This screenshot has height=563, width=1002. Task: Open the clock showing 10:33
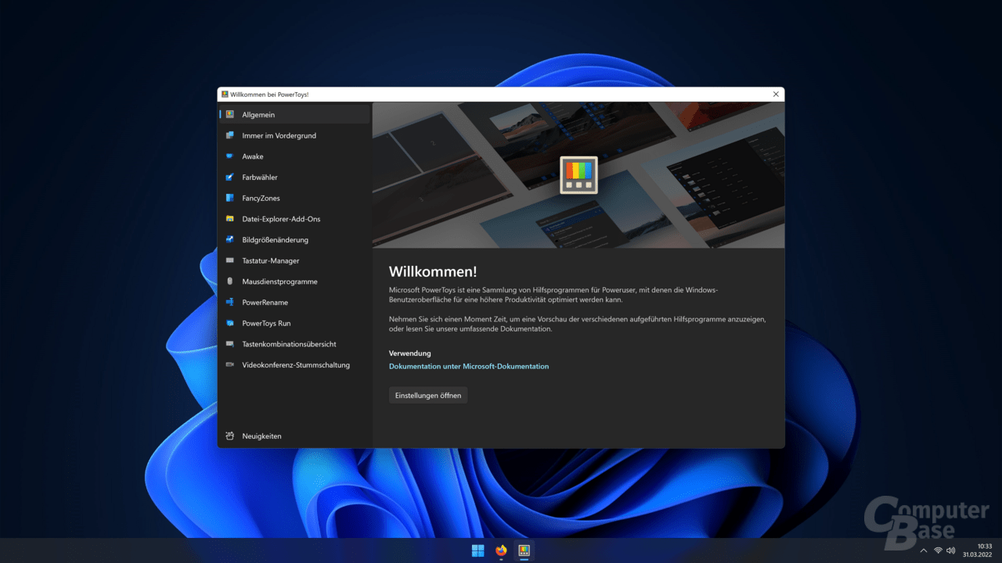pyautogui.click(x=979, y=550)
